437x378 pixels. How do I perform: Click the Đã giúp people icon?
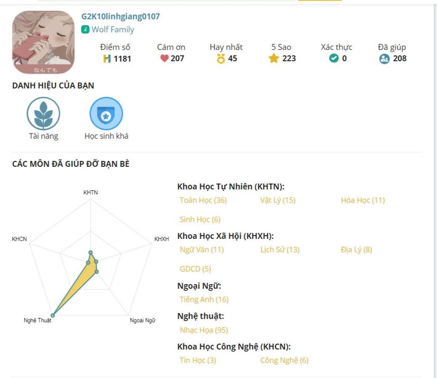[385, 58]
